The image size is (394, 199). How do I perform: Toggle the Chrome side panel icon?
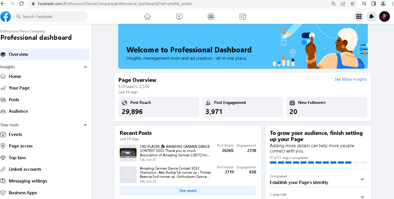click(373, 4)
